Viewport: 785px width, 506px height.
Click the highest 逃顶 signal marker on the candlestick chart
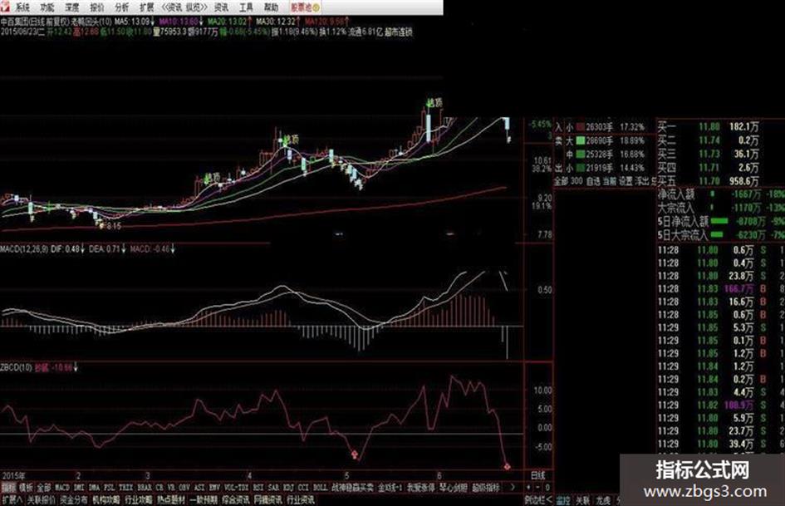(x=435, y=103)
